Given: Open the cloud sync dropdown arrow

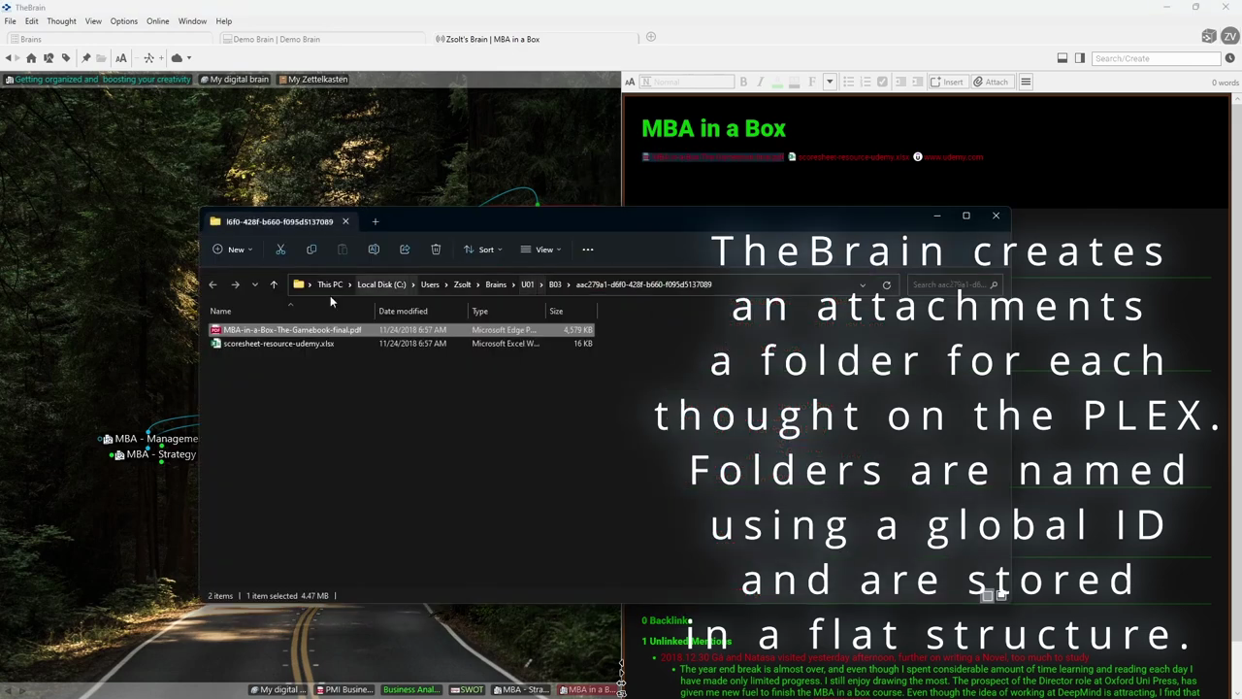Looking at the screenshot, I should (189, 58).
